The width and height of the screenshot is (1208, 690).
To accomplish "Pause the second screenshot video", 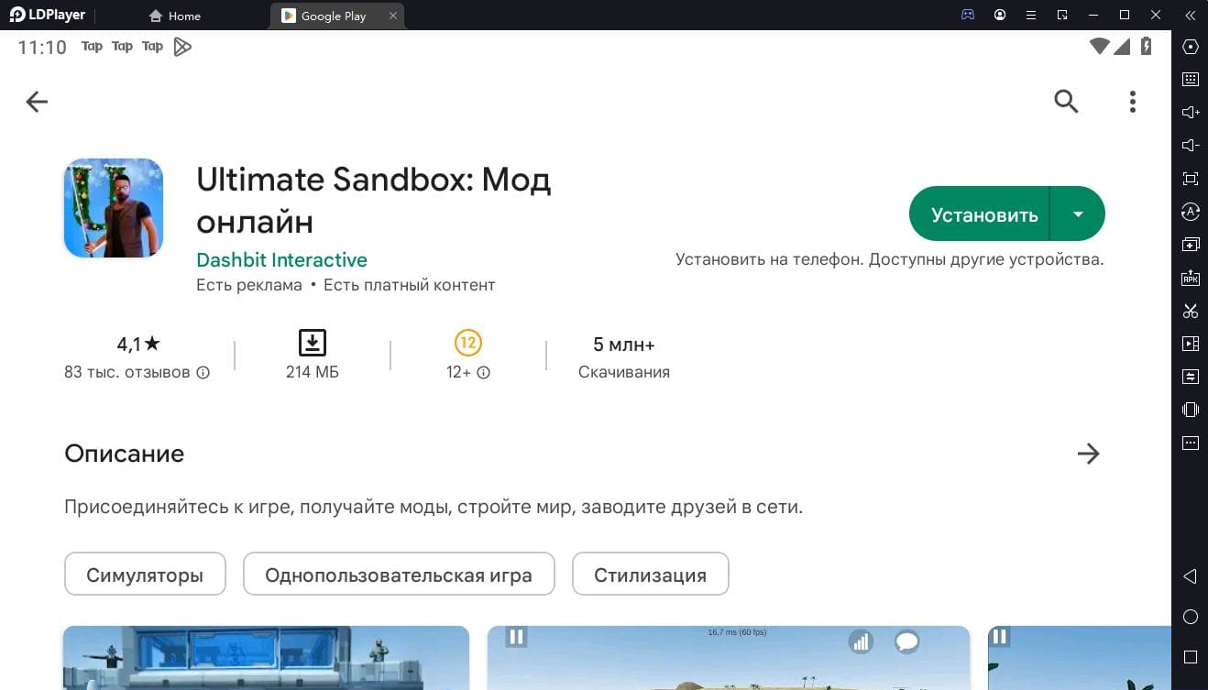I will pyautogui.click(x=517, y=637).
